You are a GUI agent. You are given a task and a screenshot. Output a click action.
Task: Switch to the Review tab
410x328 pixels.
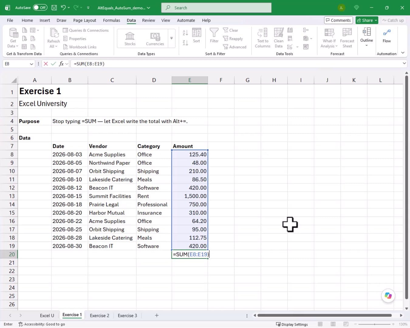click(149, 20)
